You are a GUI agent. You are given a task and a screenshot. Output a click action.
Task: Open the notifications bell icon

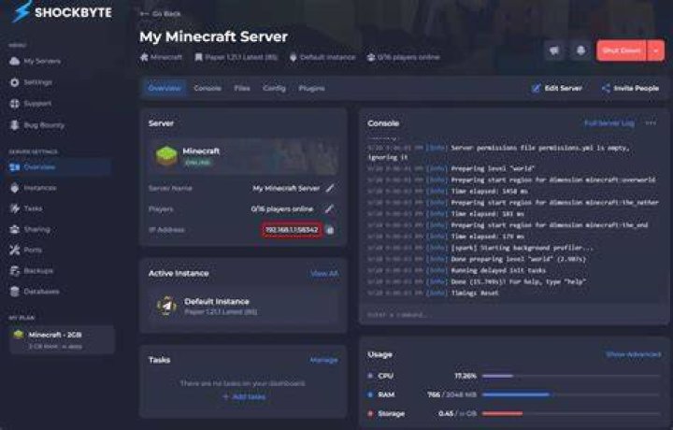580,50
